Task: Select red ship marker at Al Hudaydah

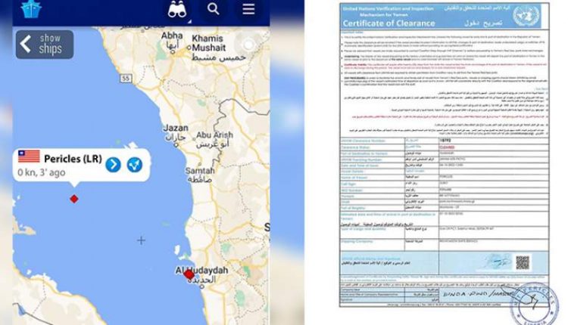Action: pyautogui.click(x=189, y=275)
